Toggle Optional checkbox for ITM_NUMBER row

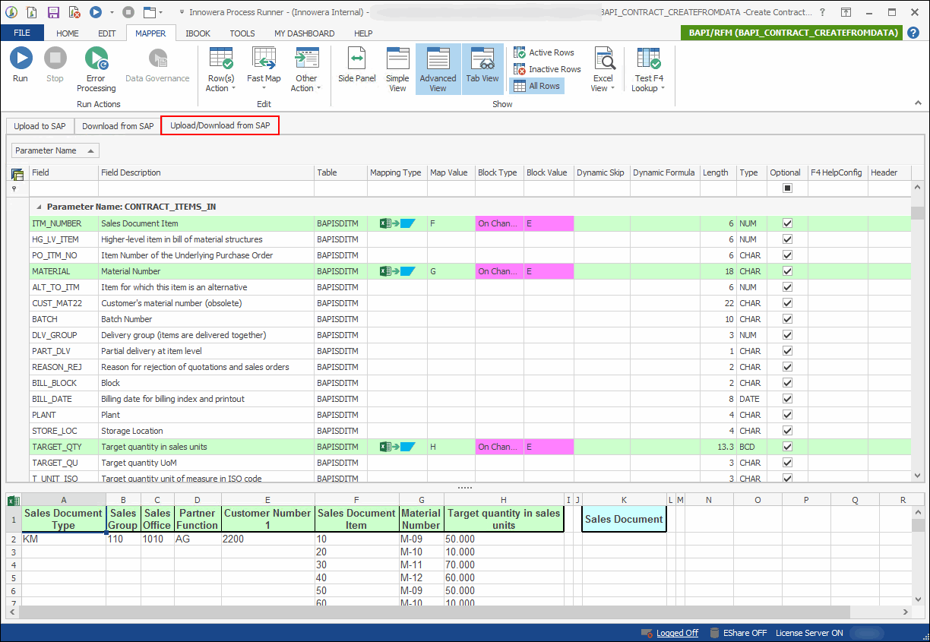coord(787,223)
